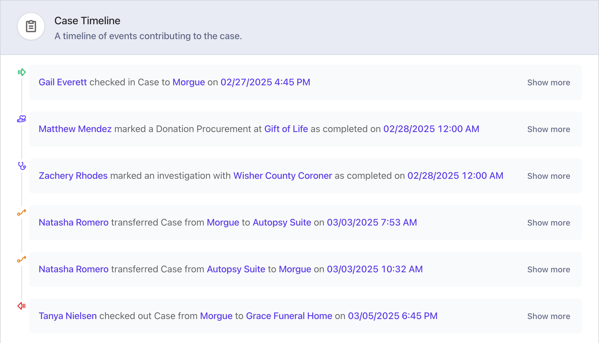Show more for 7:53 AM transfer event

[548, 223]
